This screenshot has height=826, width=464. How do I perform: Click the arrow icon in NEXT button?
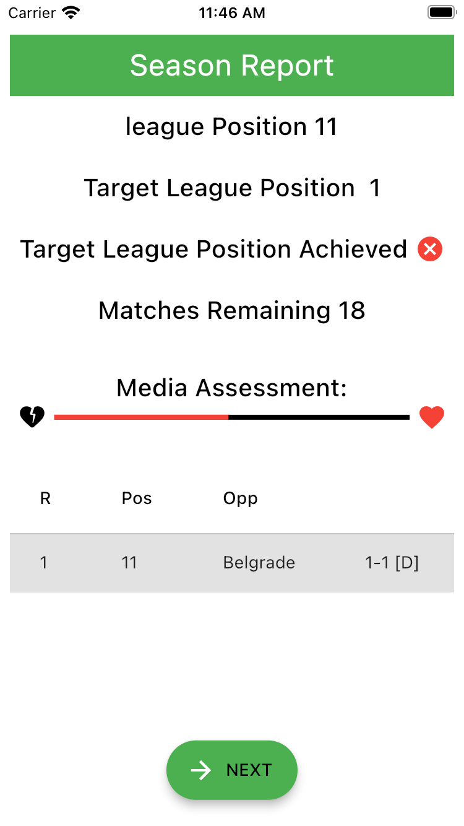200,770
